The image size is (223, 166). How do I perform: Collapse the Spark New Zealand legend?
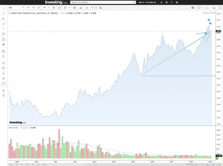click(x=9, y=13)
